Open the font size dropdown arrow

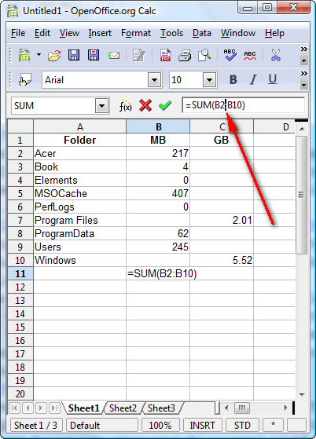[209, 80]
